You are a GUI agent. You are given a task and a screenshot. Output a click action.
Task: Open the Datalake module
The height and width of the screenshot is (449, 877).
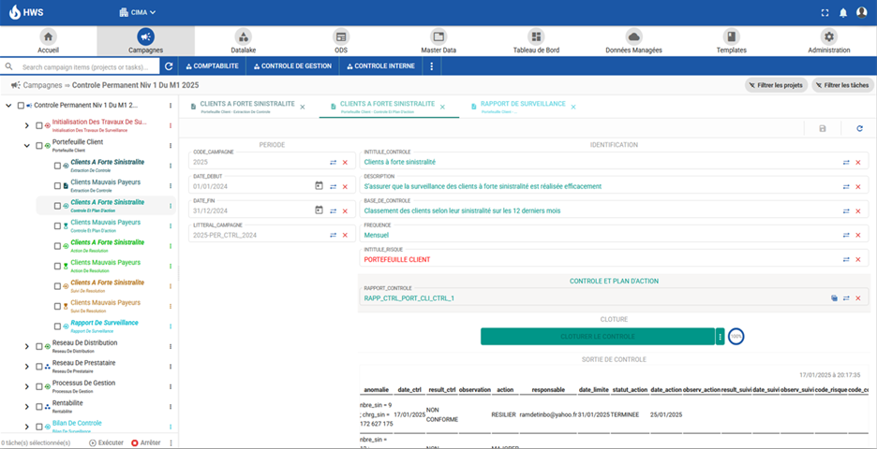[243, 41]
